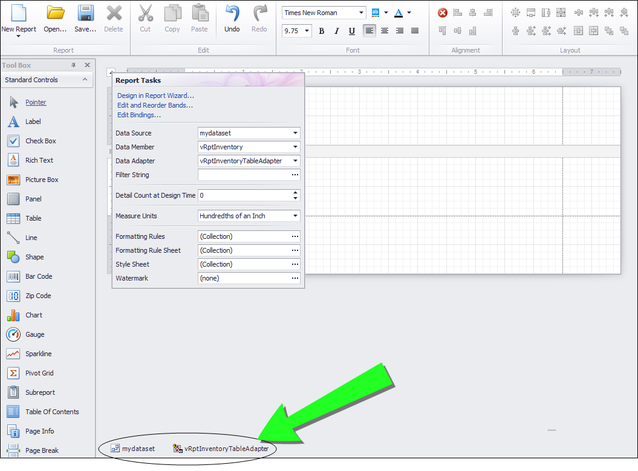Click the Size to Grid layout icon
638x471 pixels.
pyautogui.click(x=515, y=13)
